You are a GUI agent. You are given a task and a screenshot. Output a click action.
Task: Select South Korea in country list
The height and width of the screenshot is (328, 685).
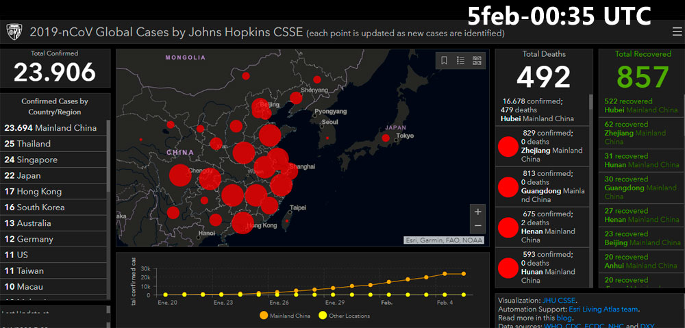pyautogui.click(x=53, y=207)
